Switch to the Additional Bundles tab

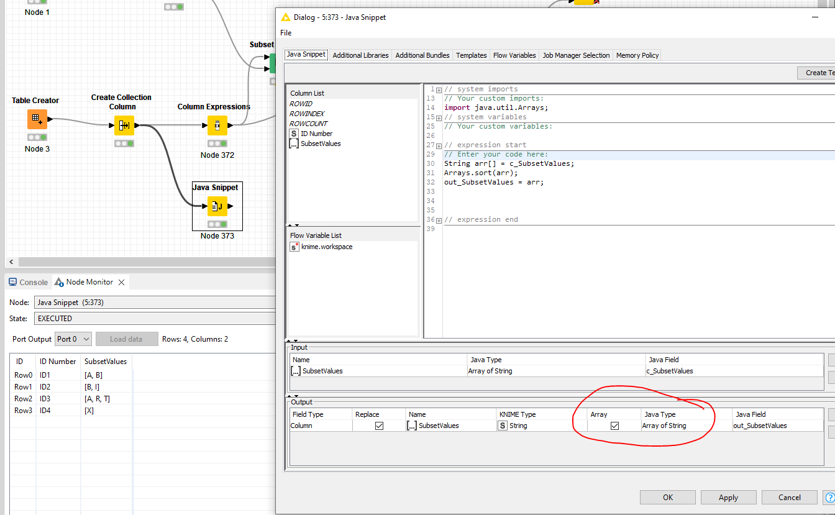click(422, 55)
